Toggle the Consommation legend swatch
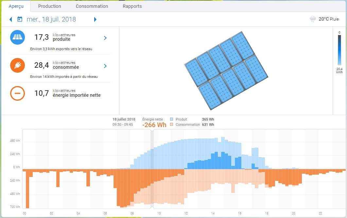Image resolution: width=347 pixels, height=218 pixels. [x=171, y=124]
